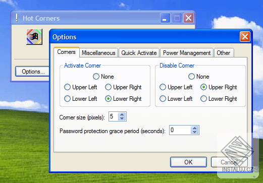263x183 pixels.
Task: Open the Miscellaneous tab
Action: (98, 53)
